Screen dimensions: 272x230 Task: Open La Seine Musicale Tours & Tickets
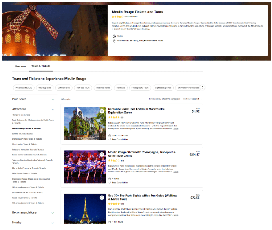27,192
